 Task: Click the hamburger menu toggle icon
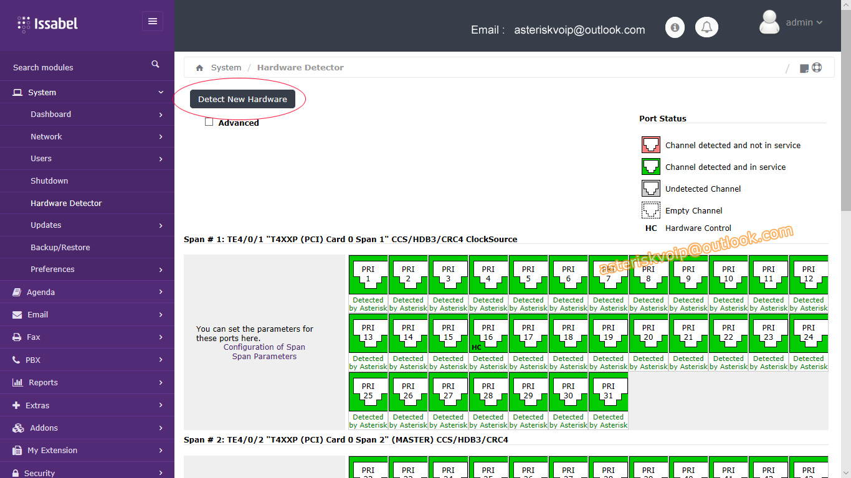tap(153, 21)
